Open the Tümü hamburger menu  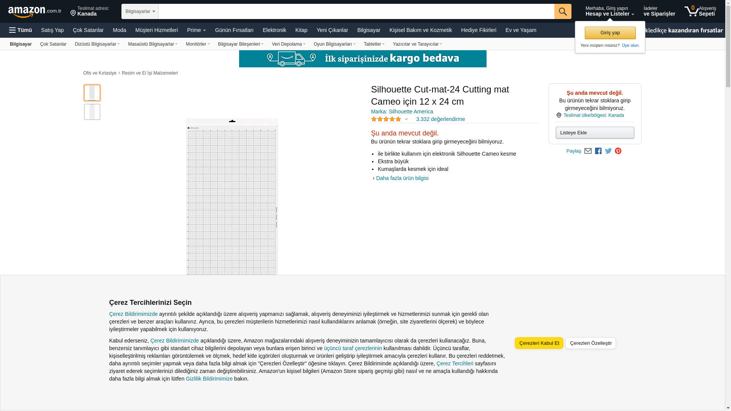click(x=21, y=30)
